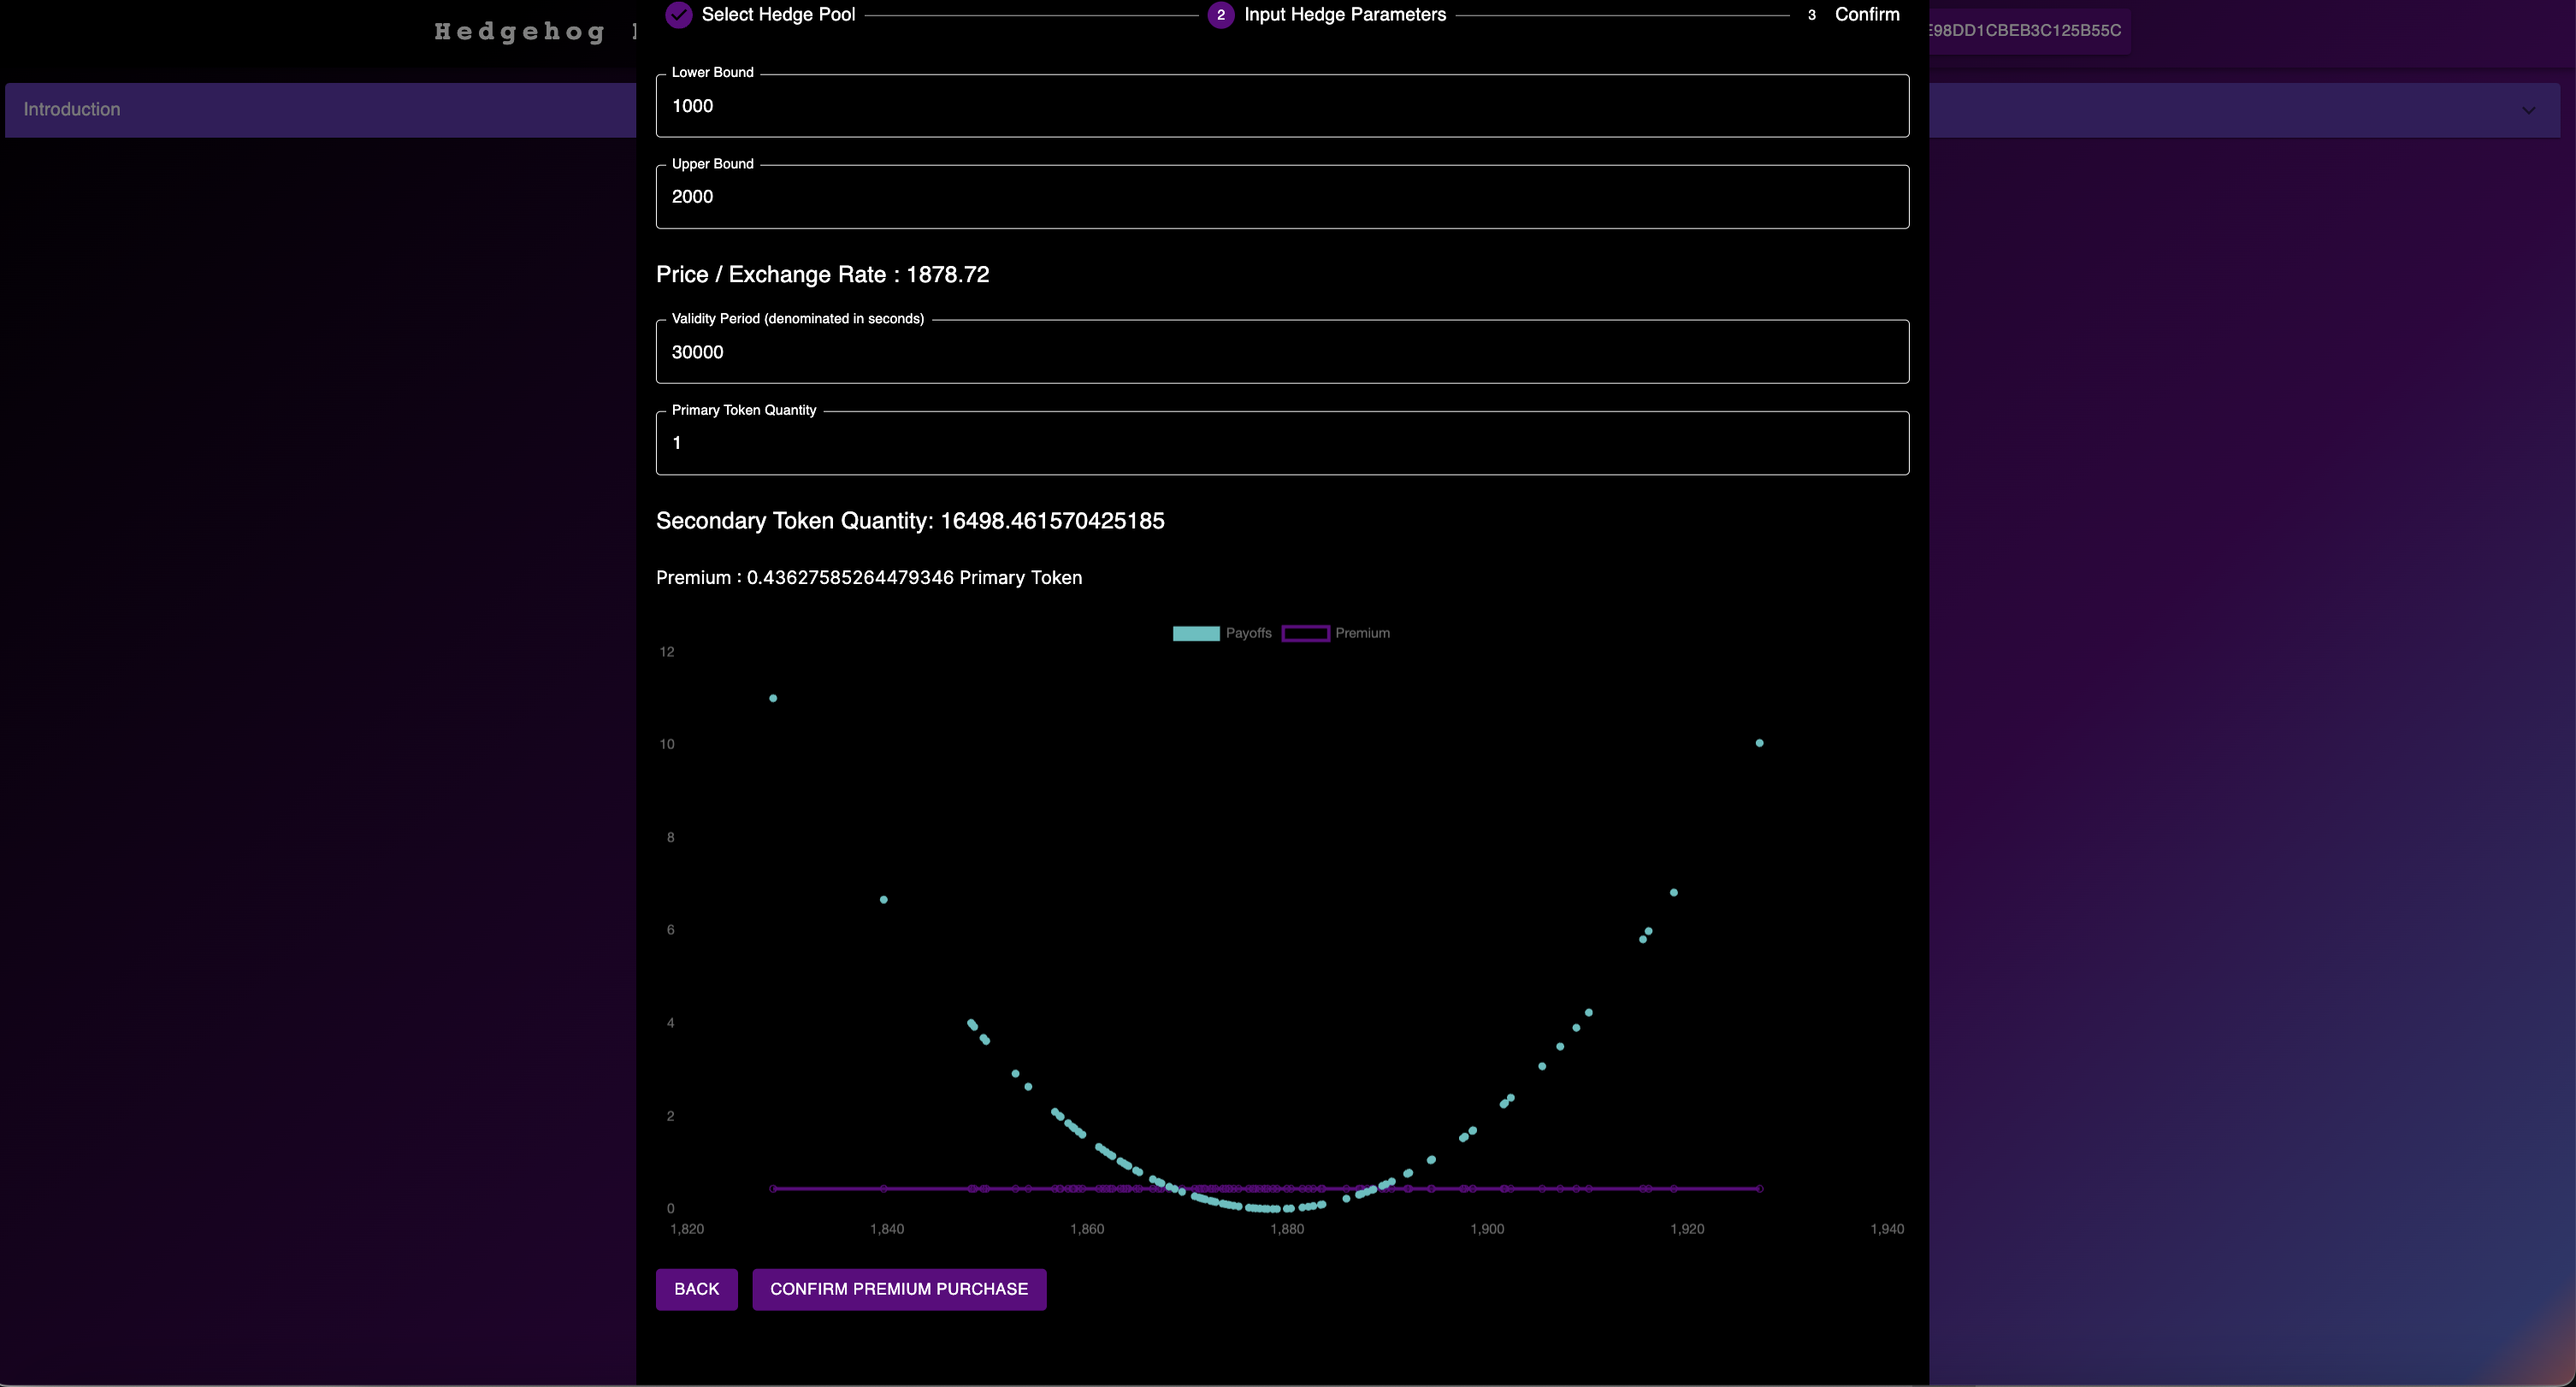Focus the Validity Period input field

point(1282,352)
